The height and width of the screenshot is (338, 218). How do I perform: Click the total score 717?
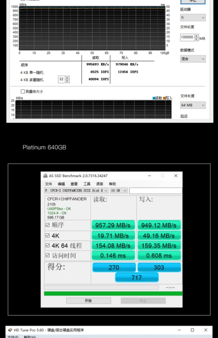(137, 277)
